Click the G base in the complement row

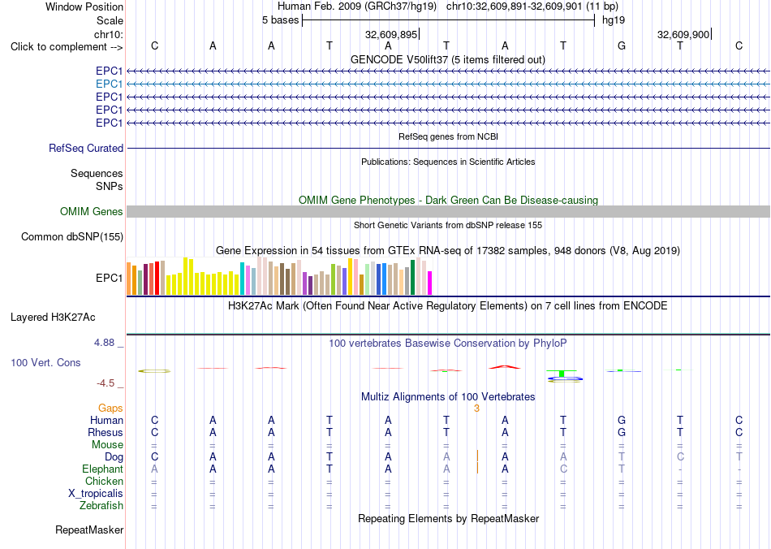point(622,45)
